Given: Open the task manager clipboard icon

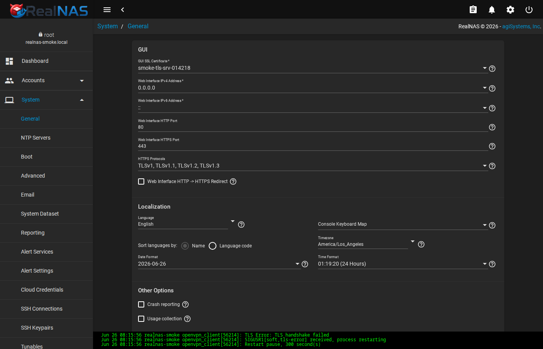Looking at the screenshot, I should (473, 10).
